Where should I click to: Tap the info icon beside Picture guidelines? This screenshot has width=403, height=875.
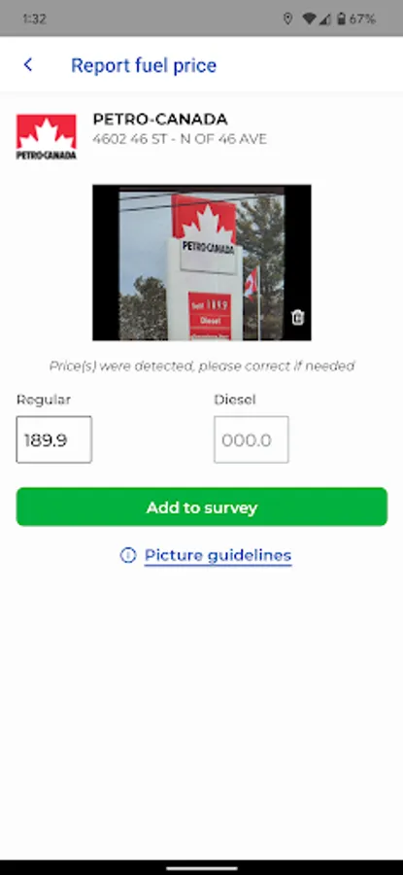pos(128,555)
